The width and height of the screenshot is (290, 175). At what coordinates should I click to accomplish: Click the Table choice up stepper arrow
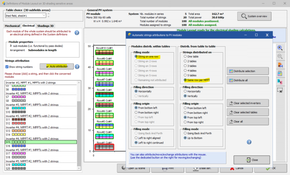(x=48, y=14)
